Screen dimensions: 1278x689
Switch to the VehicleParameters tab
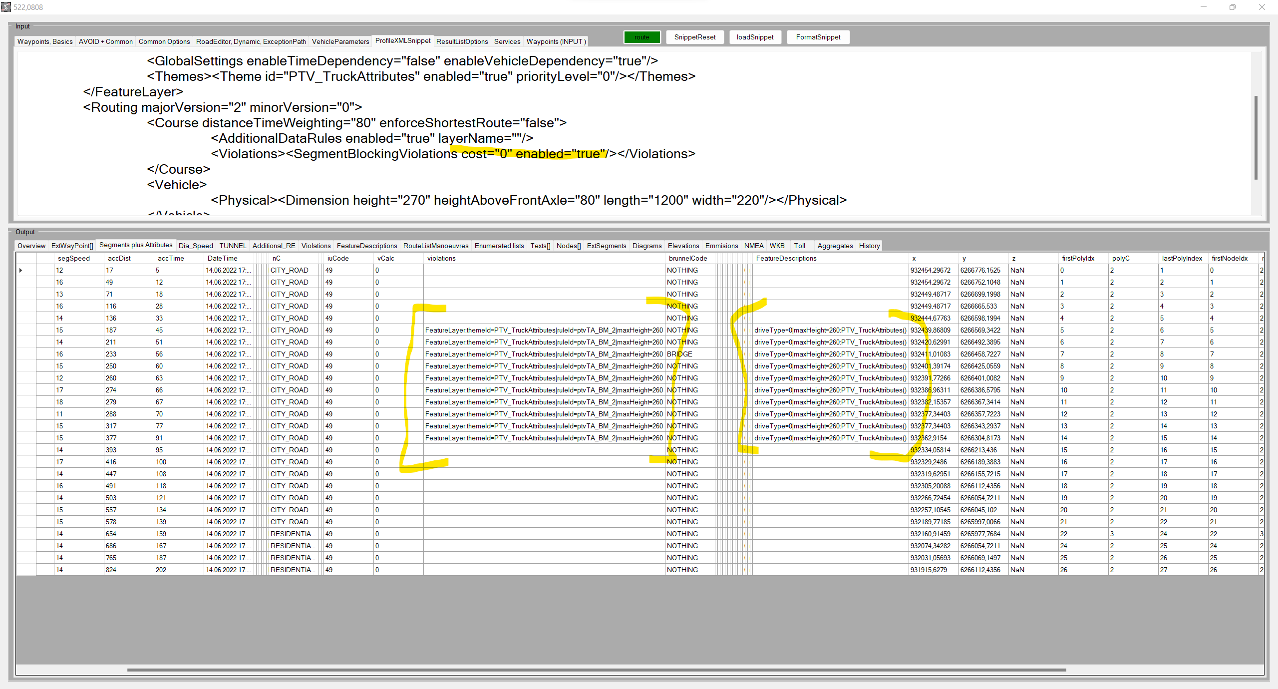tap(340, 41)
